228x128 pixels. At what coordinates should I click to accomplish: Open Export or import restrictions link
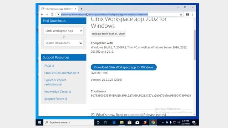[x=55, y=82]
